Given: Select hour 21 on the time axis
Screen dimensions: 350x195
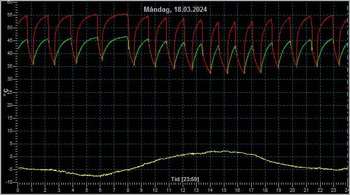Looking at the screenshot, I should [306, 190].
